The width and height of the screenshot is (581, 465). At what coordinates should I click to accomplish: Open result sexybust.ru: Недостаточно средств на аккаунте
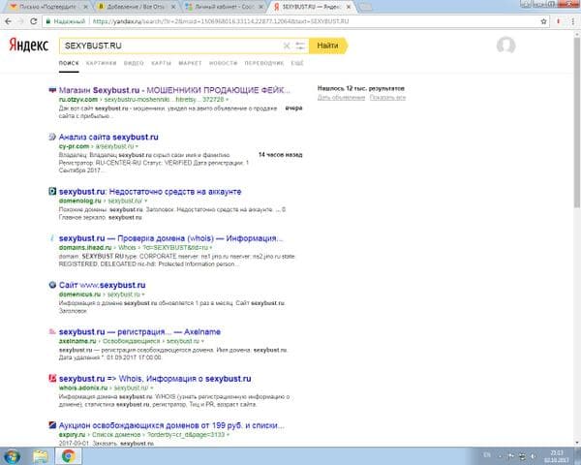pyautogui.click(x=150, y=192)
